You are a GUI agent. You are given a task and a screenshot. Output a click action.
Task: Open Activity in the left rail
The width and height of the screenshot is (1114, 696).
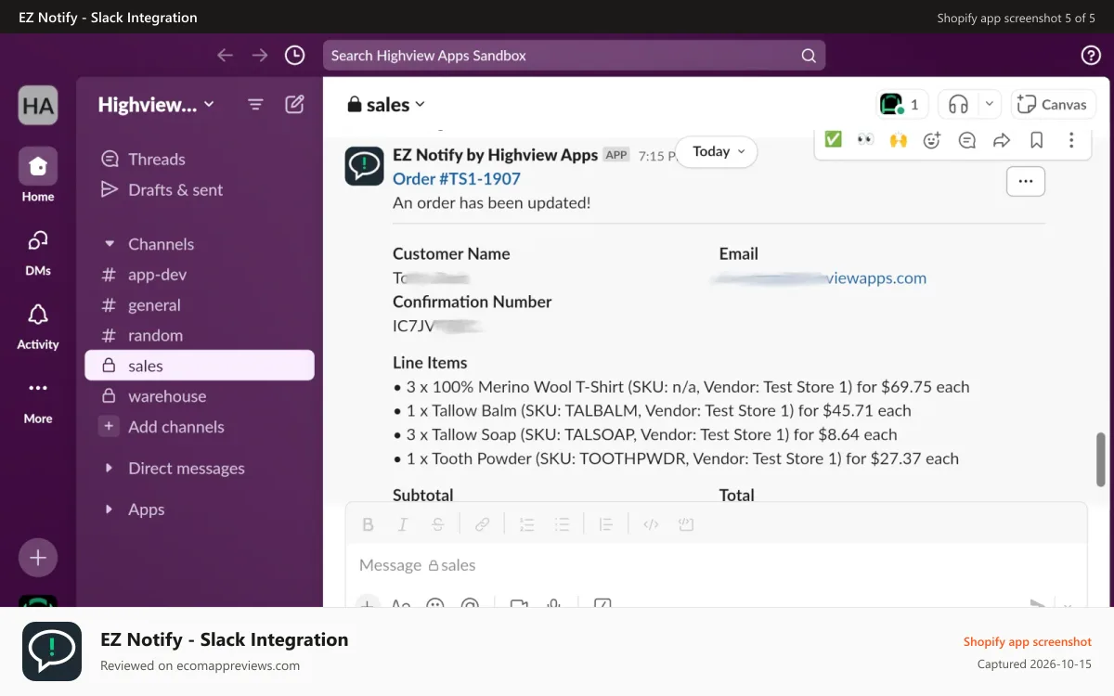click(38, 325)
